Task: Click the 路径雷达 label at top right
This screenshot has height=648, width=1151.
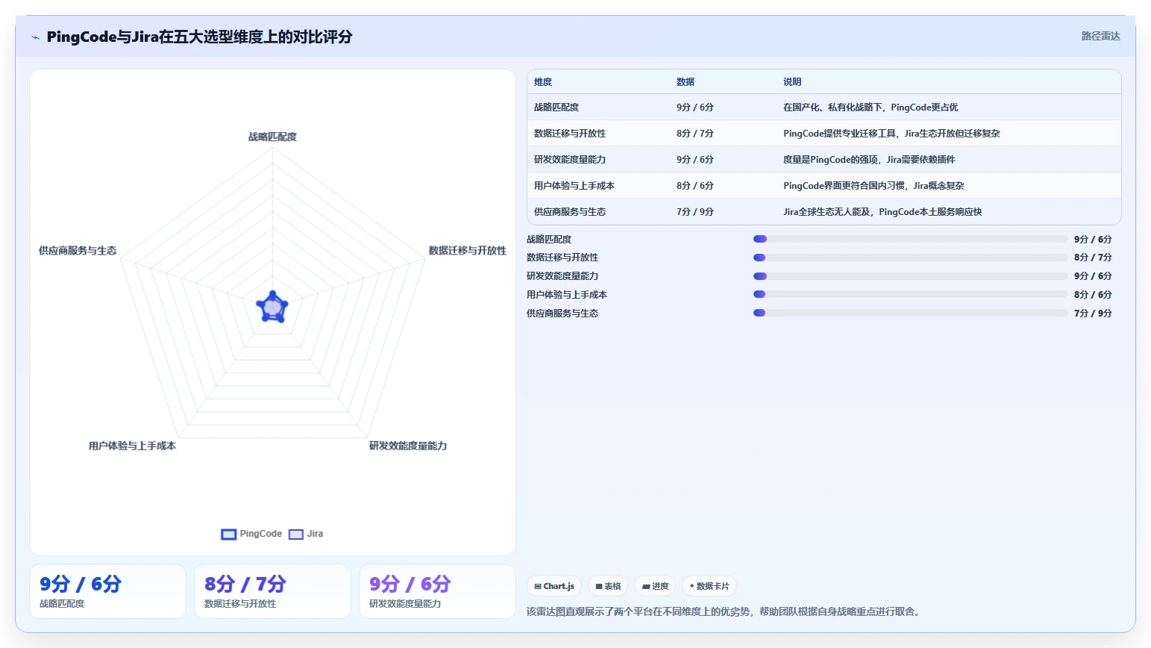Action: click(x=1100, y=36)
